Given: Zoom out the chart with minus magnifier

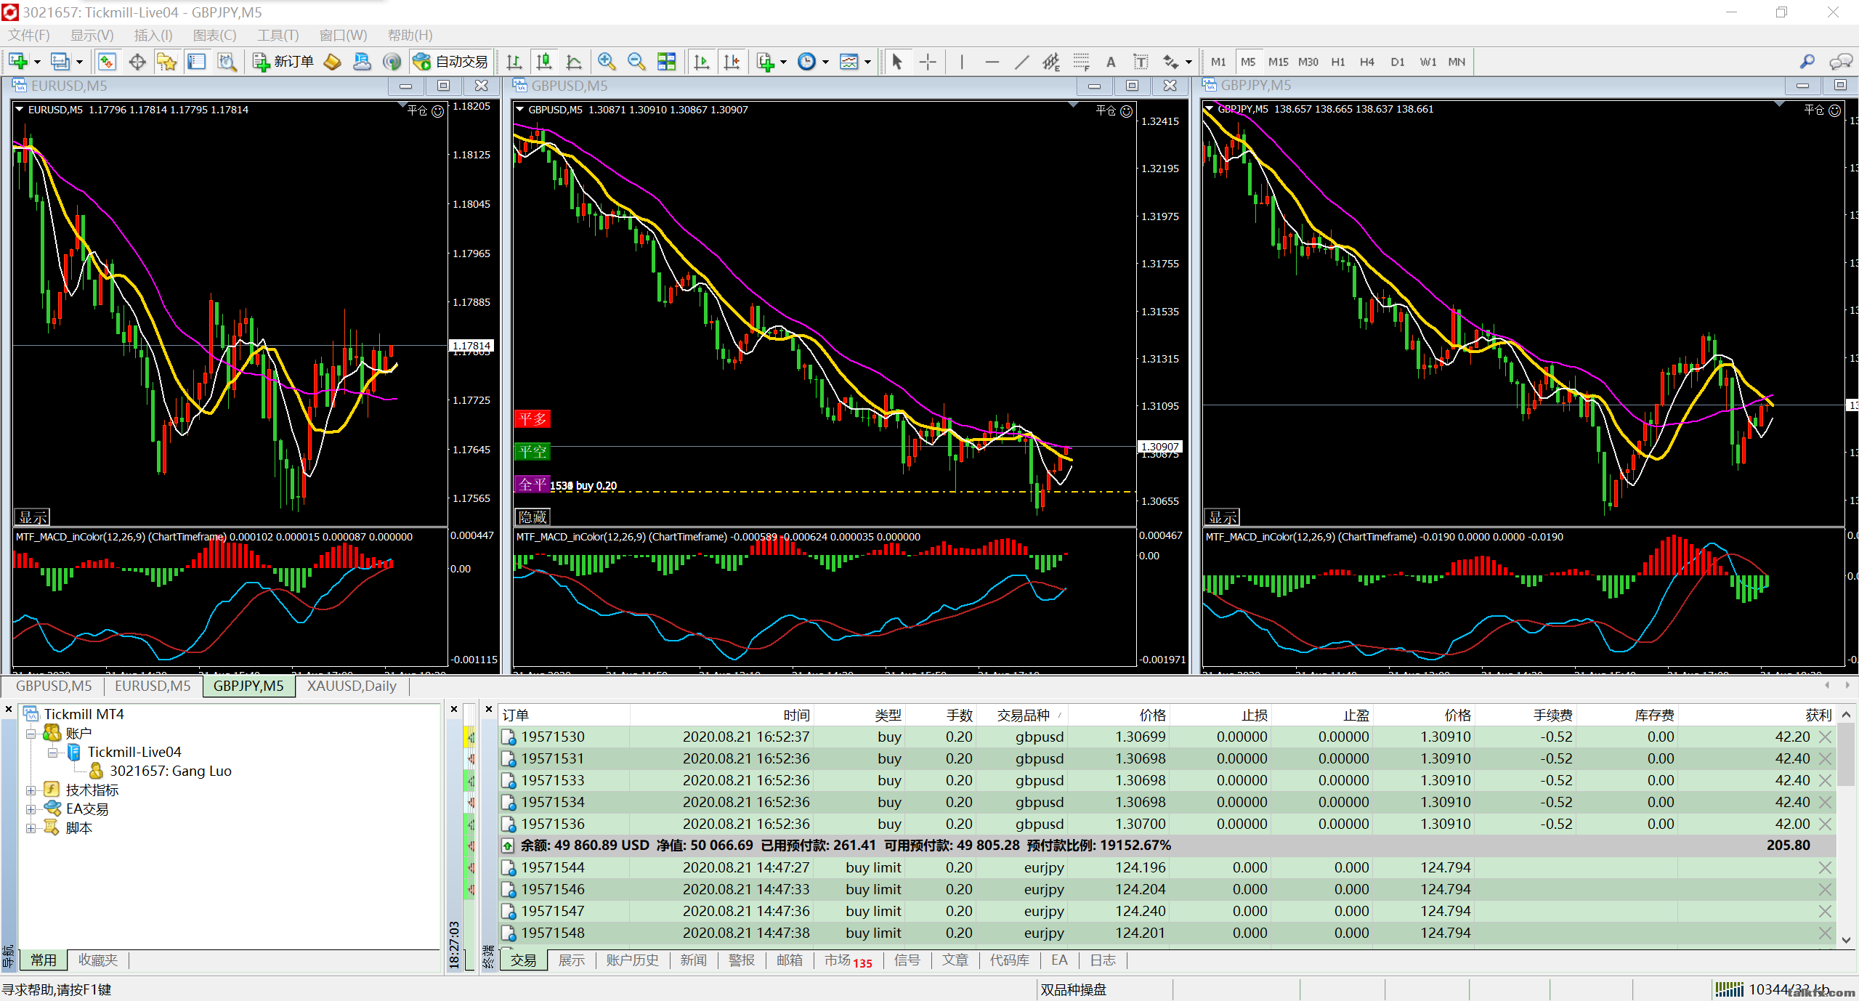Looking at the screenshot, I should point(636,62).
